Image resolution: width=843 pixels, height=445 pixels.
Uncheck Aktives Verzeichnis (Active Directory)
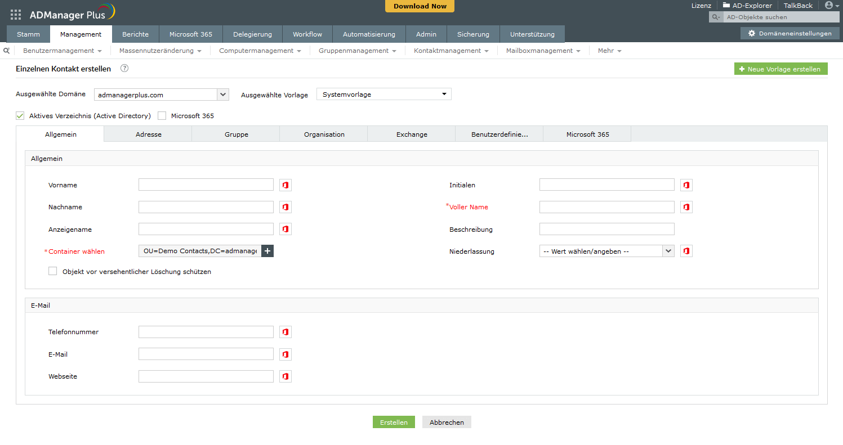[x=20, y=116]
